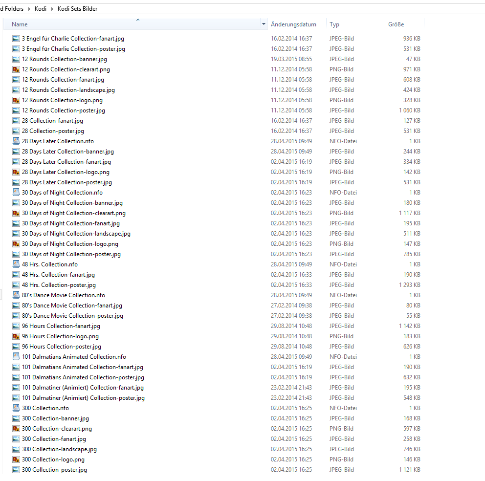This screenshot has height=481, width=485.
Task: Select file 300 Collection-landscape.jpg
Action: point(59,449)
